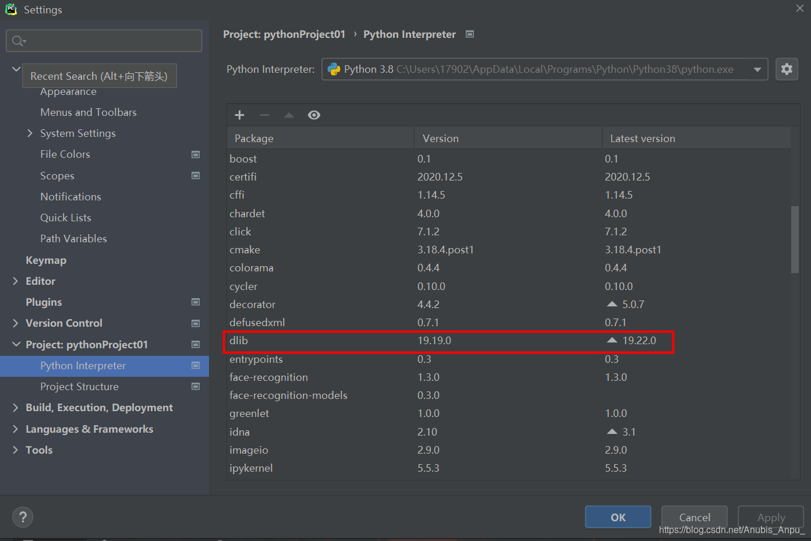Click the + icon to install a new package

(239, 115)
